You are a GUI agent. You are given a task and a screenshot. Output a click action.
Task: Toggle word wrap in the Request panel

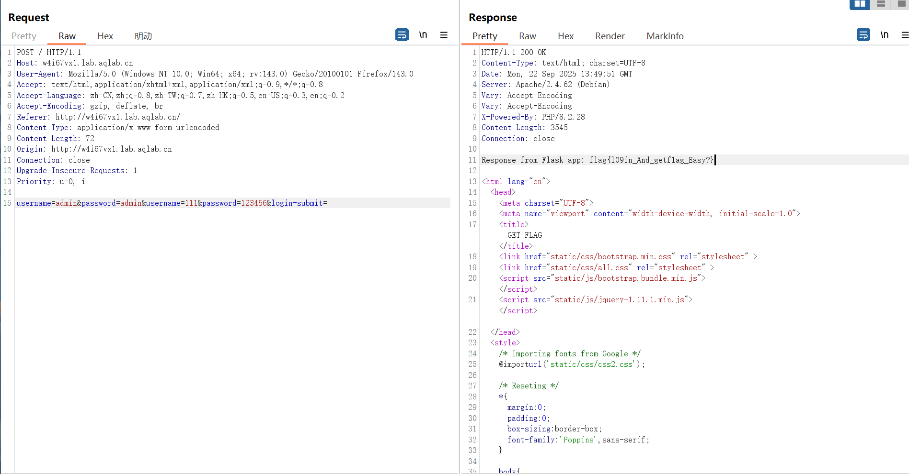(x=402, y=35)
